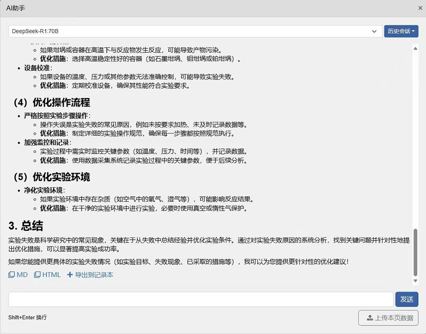This screenshot has height=334, width=426.
Task: Click the plus icon to export to notebook
Action: click(70, 275)
